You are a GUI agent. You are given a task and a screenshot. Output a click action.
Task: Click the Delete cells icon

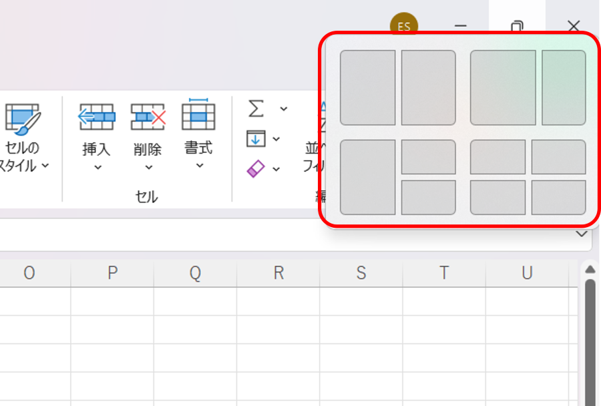[148, 117]
